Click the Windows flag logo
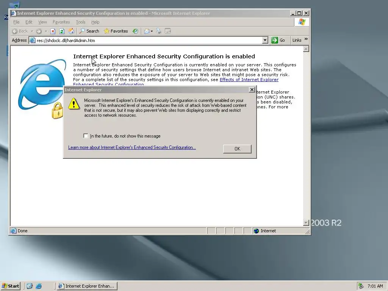This screenshot has height=291, width=388. tap(302, 22)
